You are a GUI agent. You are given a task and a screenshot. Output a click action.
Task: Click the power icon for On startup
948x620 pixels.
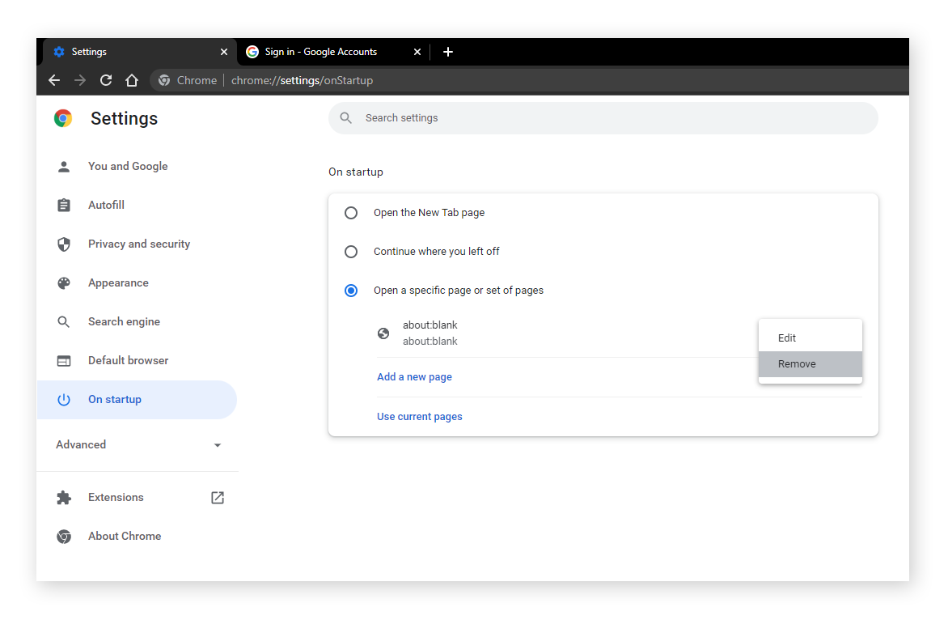63,399
